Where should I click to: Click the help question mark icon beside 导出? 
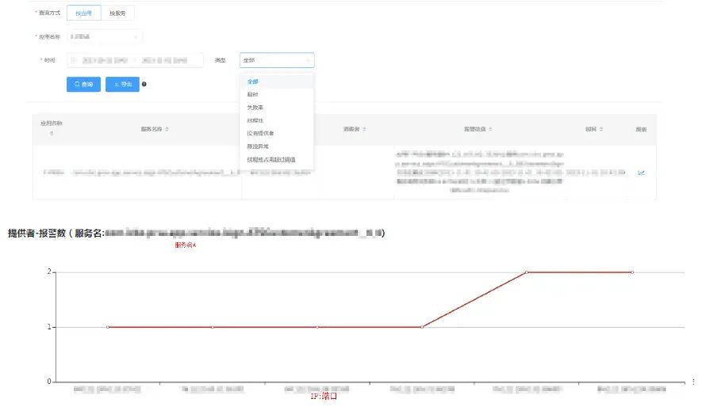[x=144, y=84]
